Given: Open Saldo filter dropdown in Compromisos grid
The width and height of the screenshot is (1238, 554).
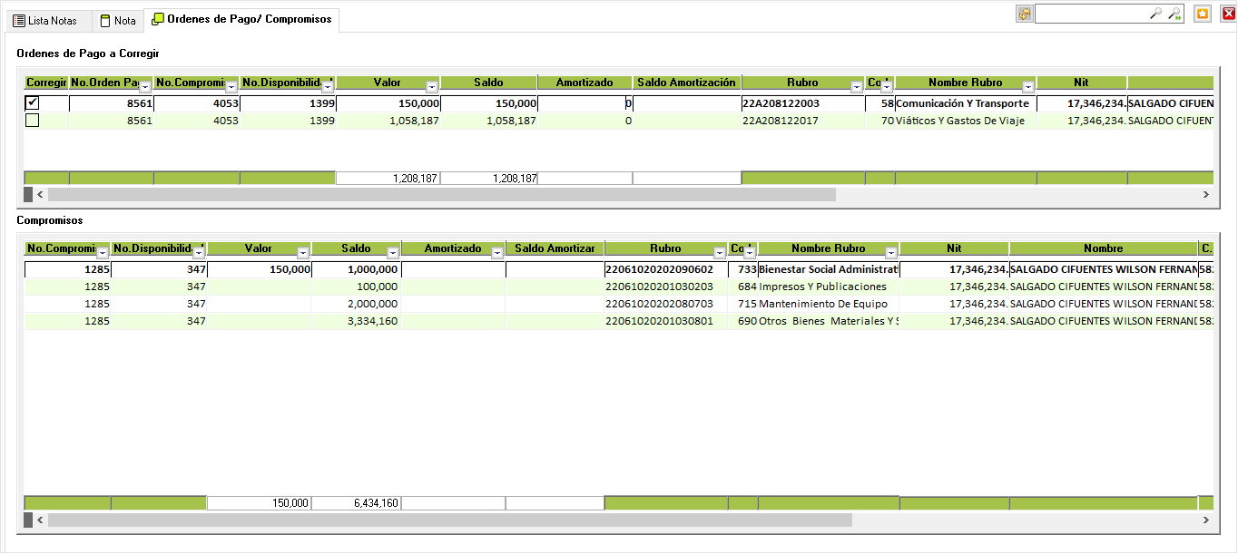Looking at the screenshot, I should (x=392, y=253).
